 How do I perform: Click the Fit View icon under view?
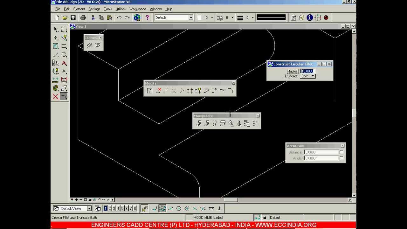[x=90, y=200]
